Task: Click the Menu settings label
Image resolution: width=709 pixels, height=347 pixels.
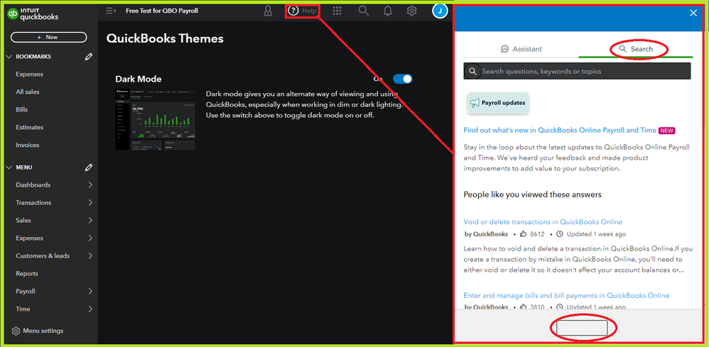Action: click(x=43, y=331)
